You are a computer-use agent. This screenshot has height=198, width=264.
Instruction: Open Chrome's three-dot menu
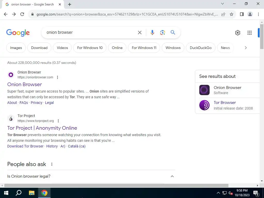pyautogui.click(x=258, y=14)
